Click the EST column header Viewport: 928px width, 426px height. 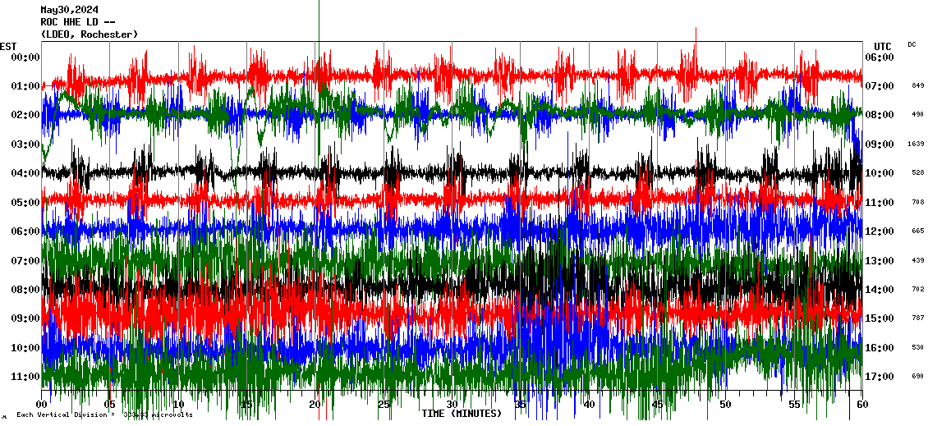click(8, 46)
